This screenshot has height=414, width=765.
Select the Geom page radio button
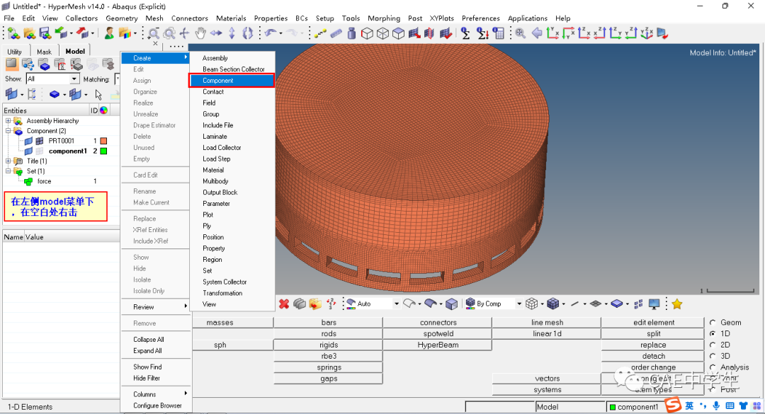click(713, 322)
